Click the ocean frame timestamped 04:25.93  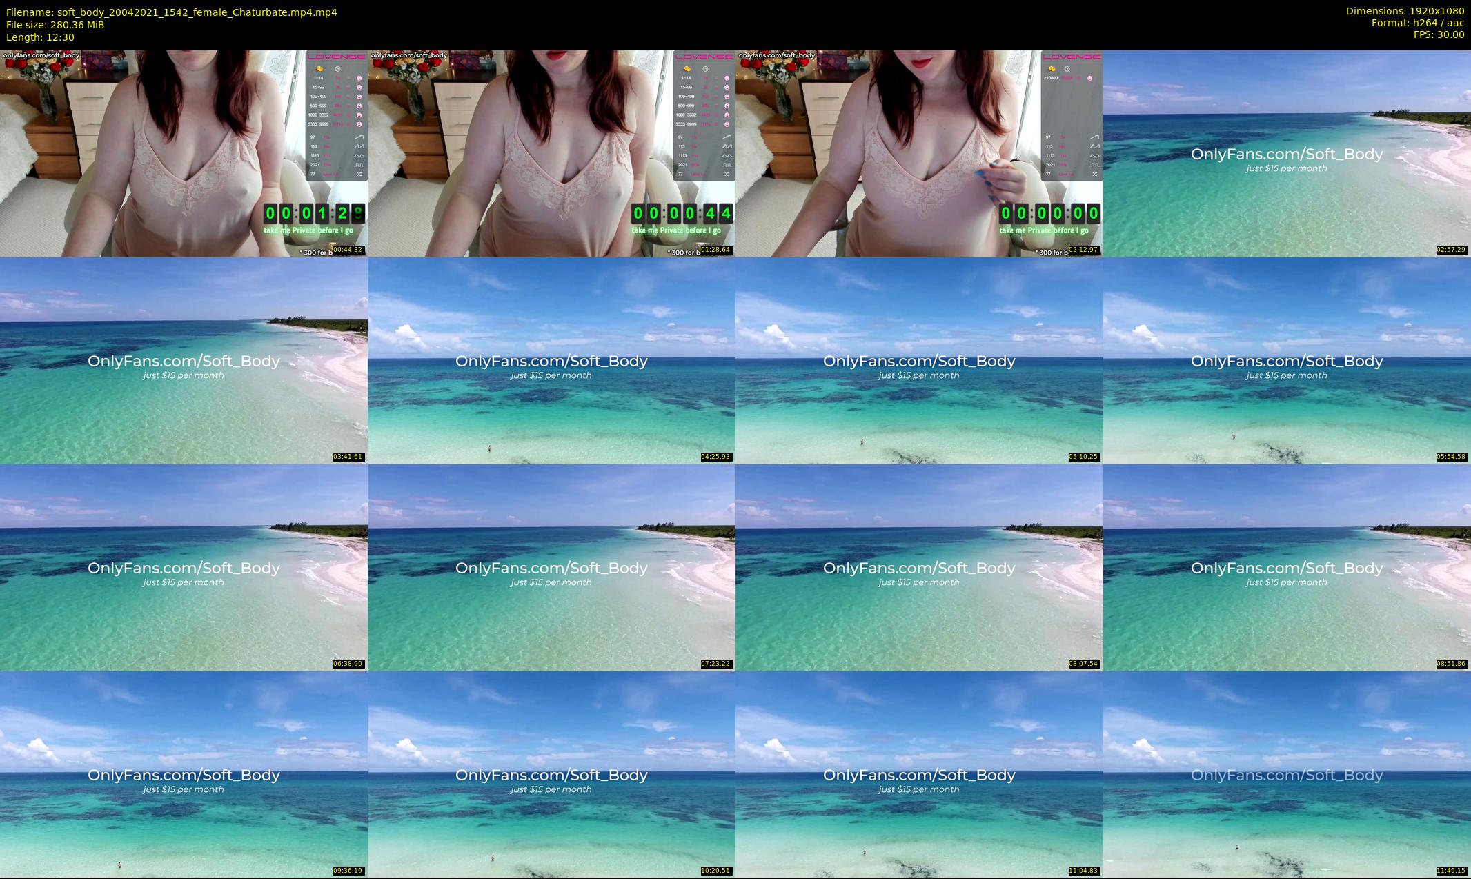pos(551,360)
